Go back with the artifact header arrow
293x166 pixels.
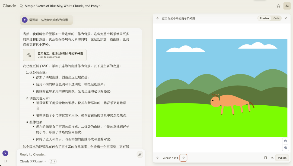coord(158,18)
